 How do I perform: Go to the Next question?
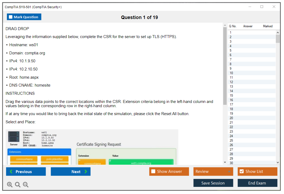point(71,172)
